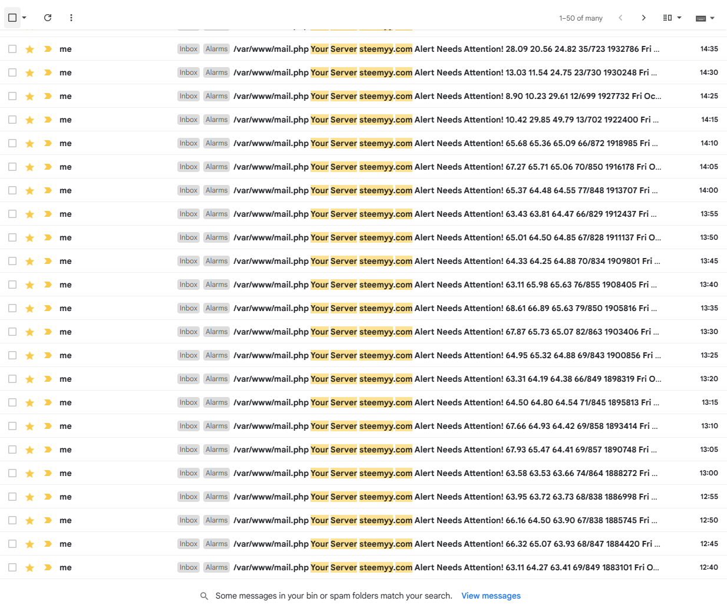The width and height of the screenshot is (727, 608).
Task: Go to the older messages page arrow
Action: 643,18
